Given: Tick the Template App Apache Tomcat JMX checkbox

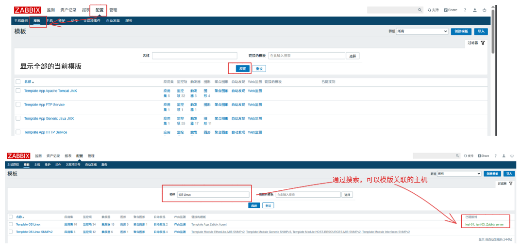Looking at the screenshot, I should coord(18,91).
